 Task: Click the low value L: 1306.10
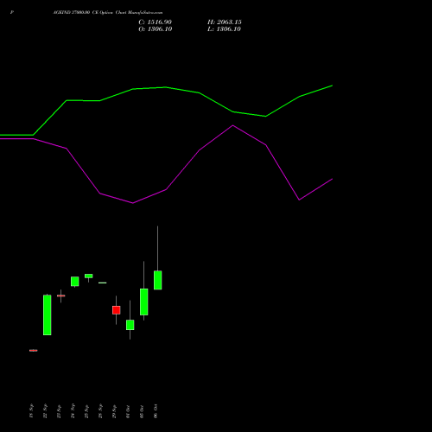224,29
